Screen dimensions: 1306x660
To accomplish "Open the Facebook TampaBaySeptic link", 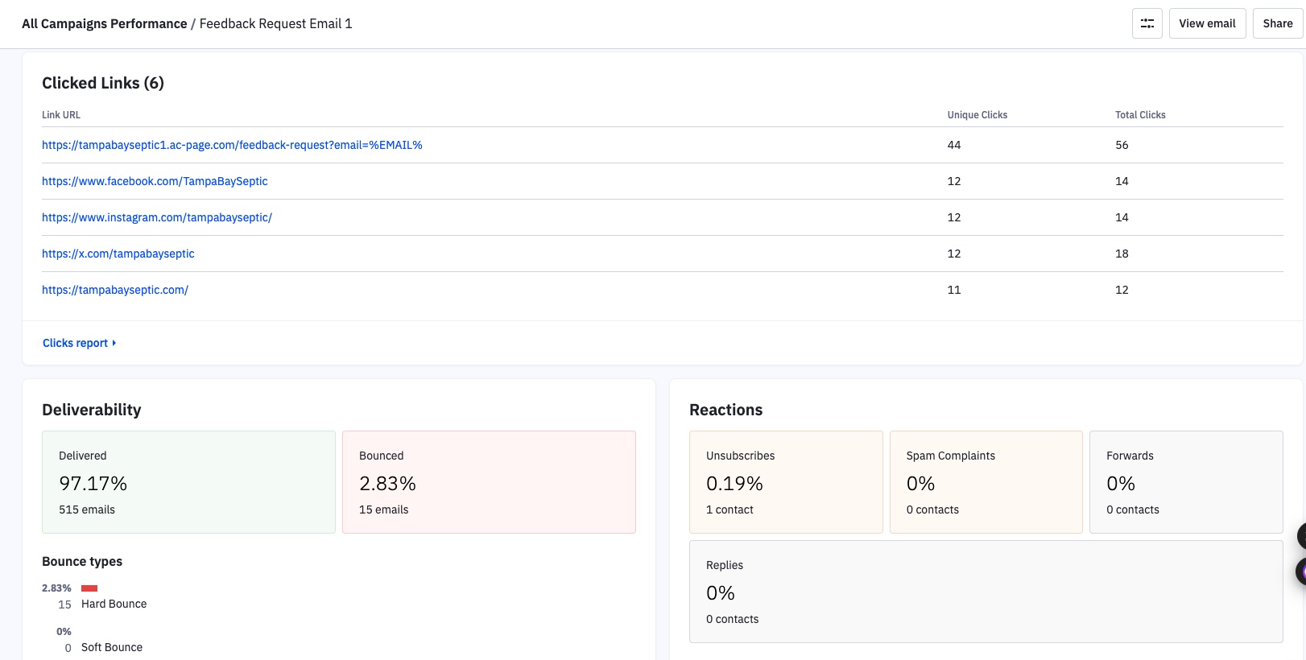I will pyautogui.click(x=155, y=181).
